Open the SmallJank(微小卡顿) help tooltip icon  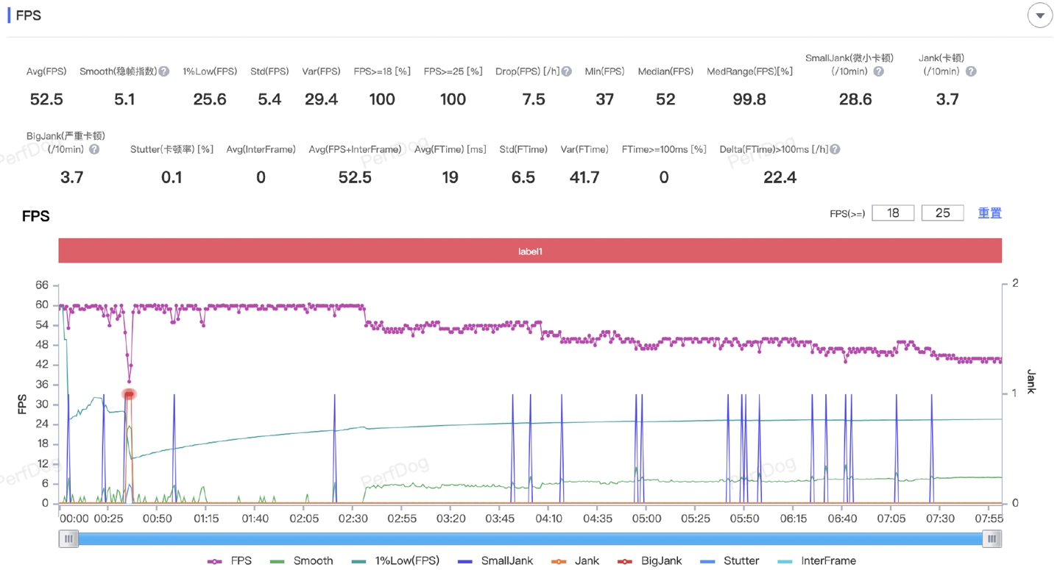tap(878, 71)
